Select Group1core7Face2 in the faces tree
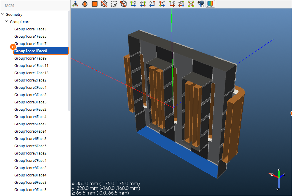The image size is (292, 196). (x=30, y=153)
